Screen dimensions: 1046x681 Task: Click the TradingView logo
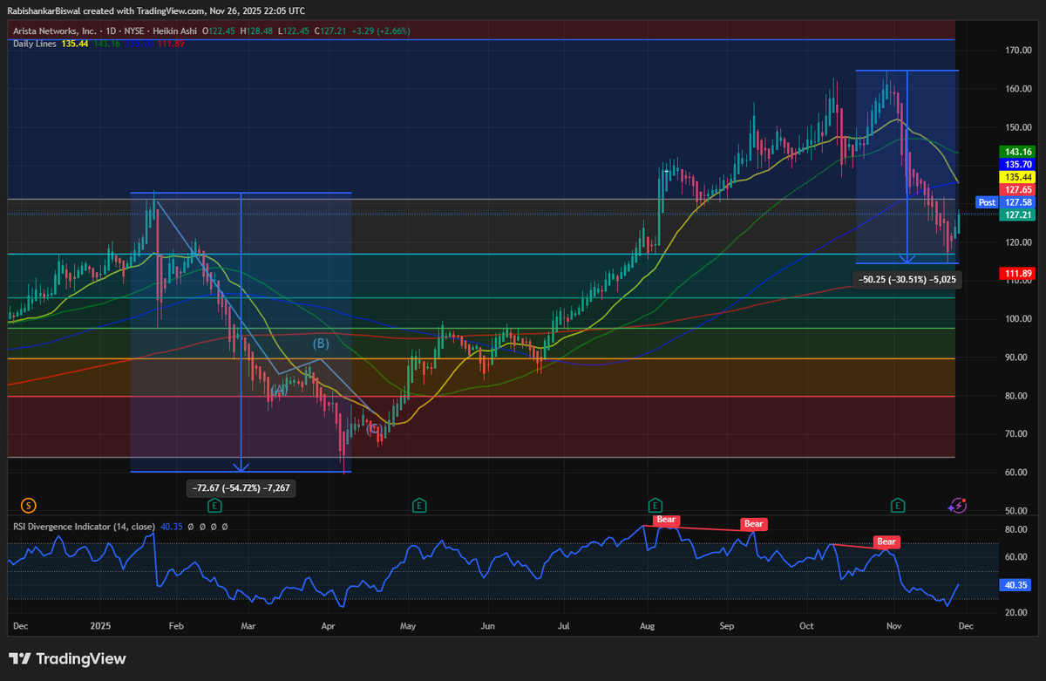[68, 659]
